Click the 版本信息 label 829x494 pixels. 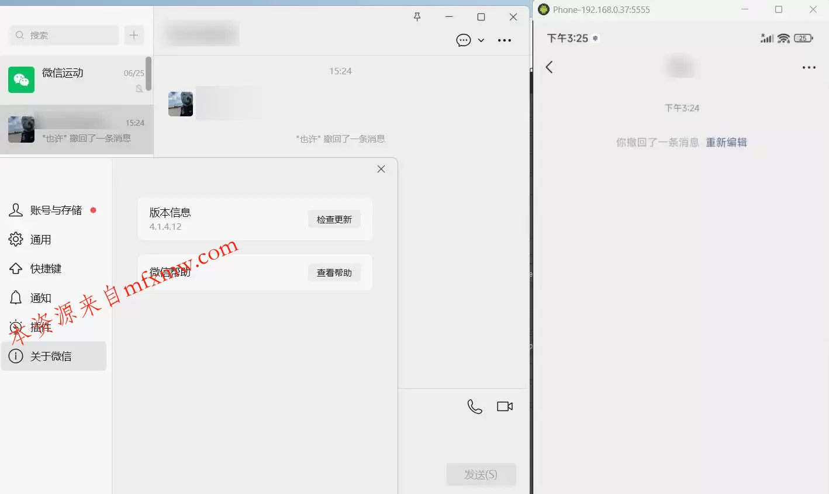click(170, 213)
